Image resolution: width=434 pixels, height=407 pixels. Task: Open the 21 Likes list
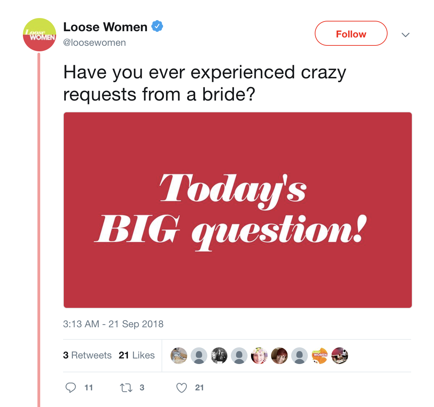point(137,355)
